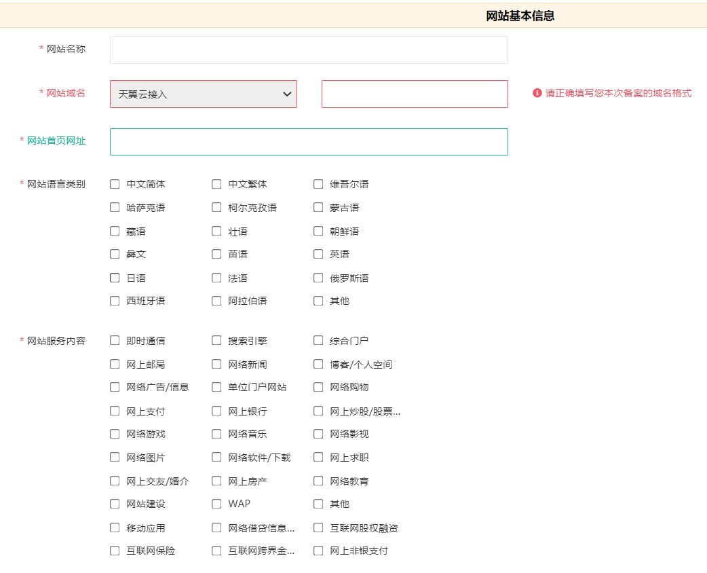Tick the 网络图片 checkbox
Viewport: 707px width, 573px height.
pyautogui.click(x=115, y=458)
